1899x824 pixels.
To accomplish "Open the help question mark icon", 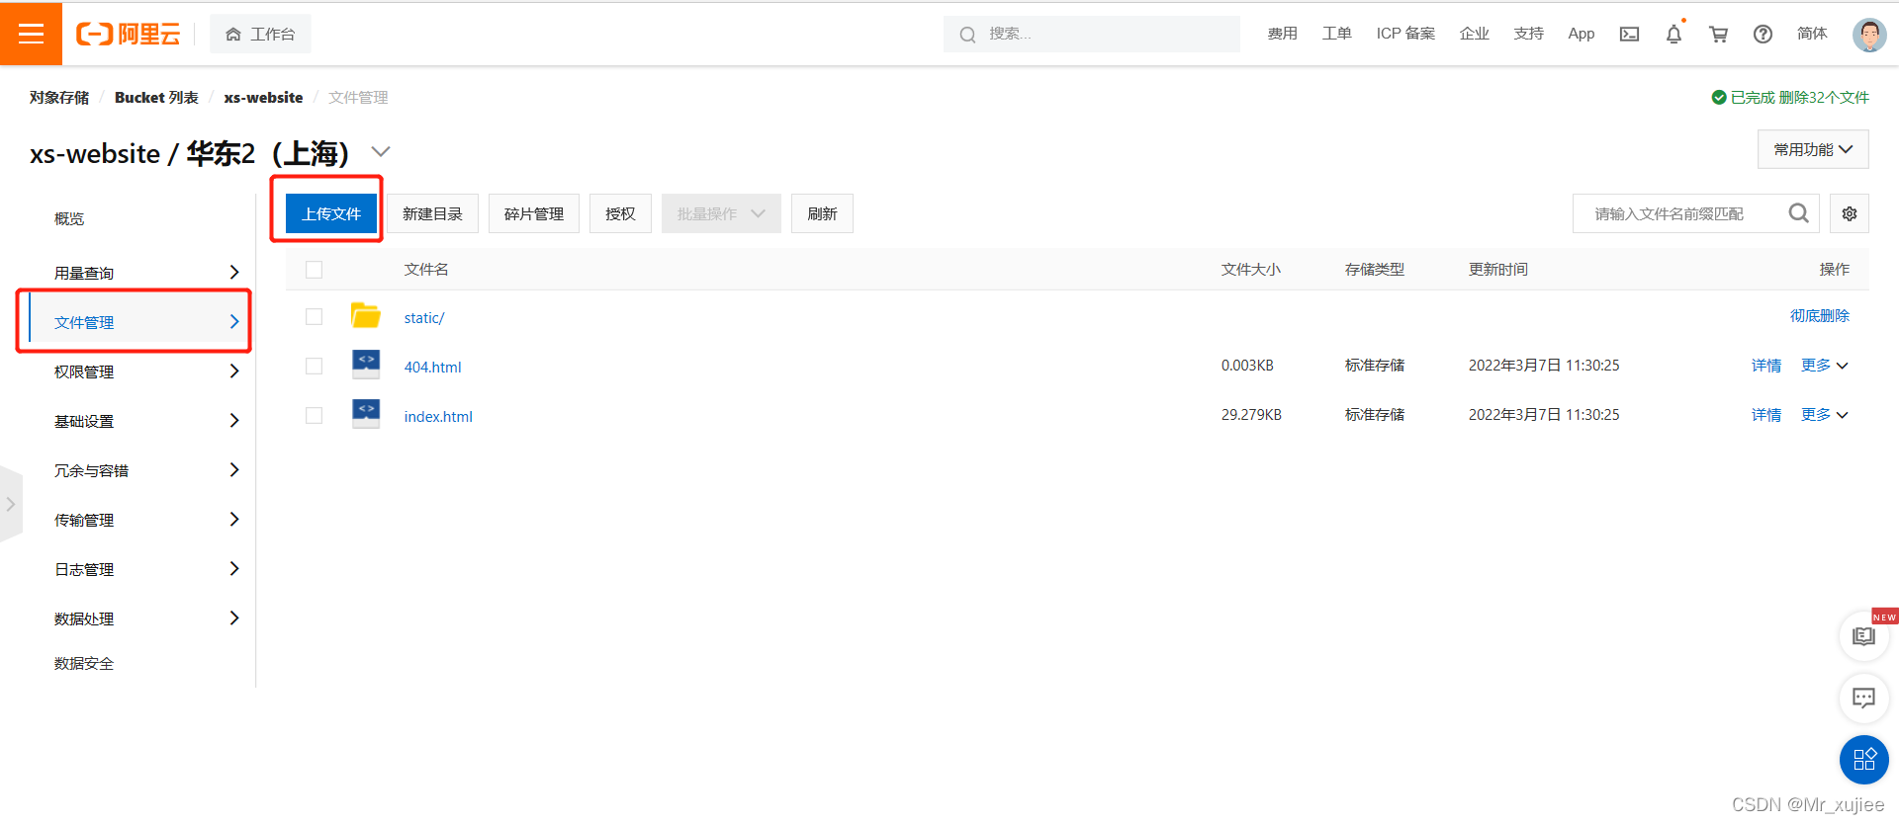I will tap(1763, 34).
